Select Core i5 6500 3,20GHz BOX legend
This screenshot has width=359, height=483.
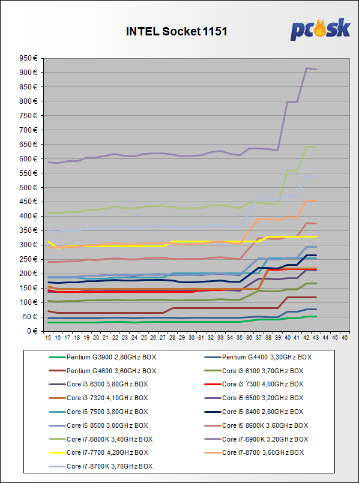(254, 398)
